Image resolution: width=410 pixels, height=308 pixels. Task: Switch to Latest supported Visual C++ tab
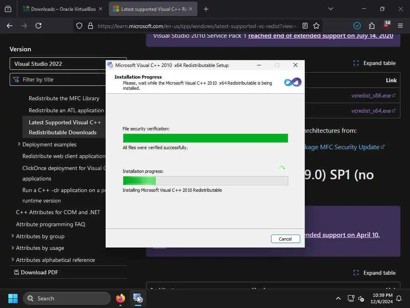tap(153, 9)
